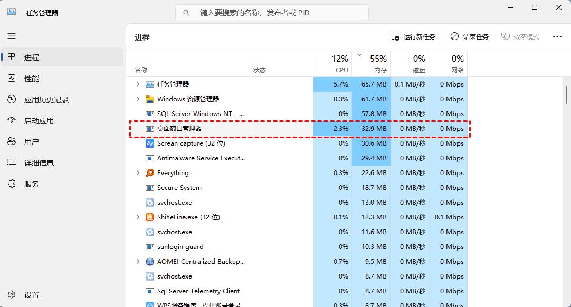This screenshot has height=307, width=571.
Task: Click the 效率模式 button
Action: coord(520,37)
